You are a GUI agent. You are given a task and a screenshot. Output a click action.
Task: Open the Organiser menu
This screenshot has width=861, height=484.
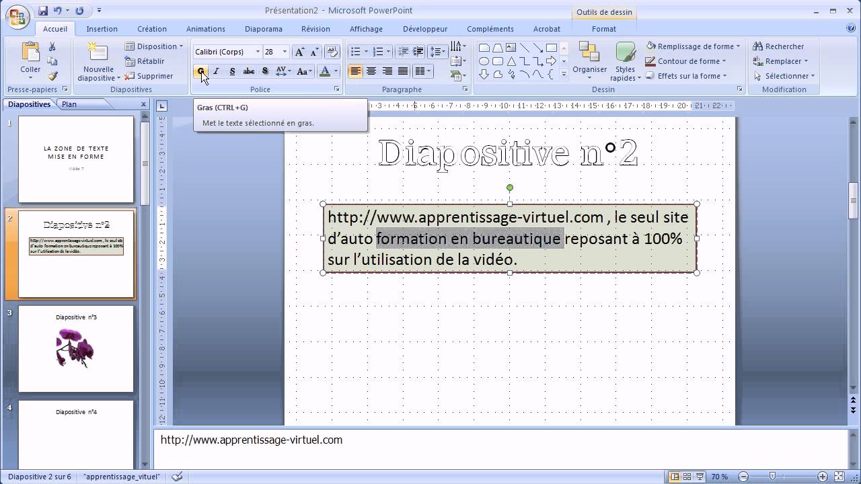click(x=589, y=60)
